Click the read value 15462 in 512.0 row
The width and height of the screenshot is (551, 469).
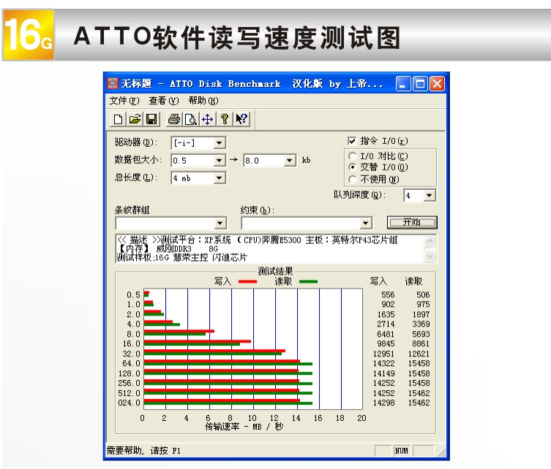pos(419,393)
